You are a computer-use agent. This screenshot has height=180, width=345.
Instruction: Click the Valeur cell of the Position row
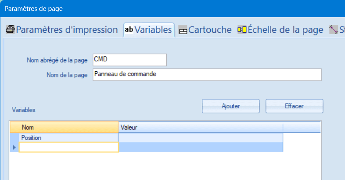tap(201, 138)
